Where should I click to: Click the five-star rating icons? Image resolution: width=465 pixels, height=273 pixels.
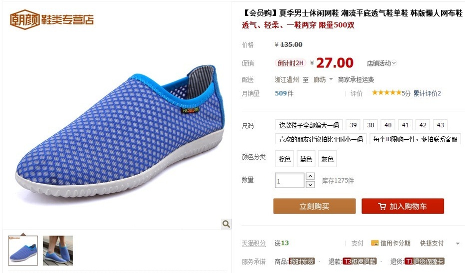(386, 93)
